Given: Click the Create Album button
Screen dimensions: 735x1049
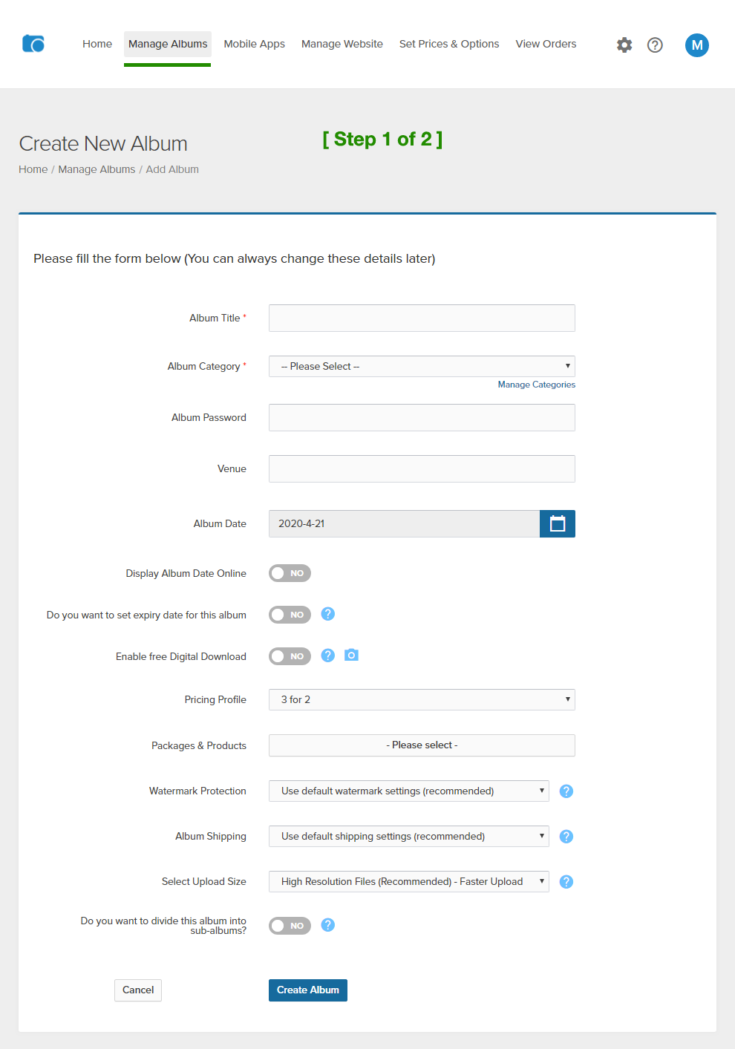Looking at the screenshot, I should click(x=307, y=990).
